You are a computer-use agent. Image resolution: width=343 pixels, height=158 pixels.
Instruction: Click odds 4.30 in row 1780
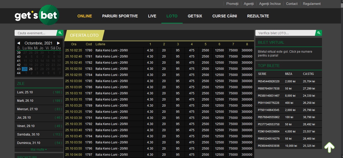(150, 50)
